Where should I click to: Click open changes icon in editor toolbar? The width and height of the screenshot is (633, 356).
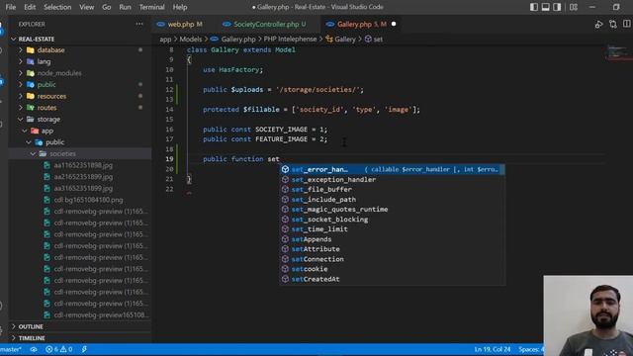click(613, 24)
